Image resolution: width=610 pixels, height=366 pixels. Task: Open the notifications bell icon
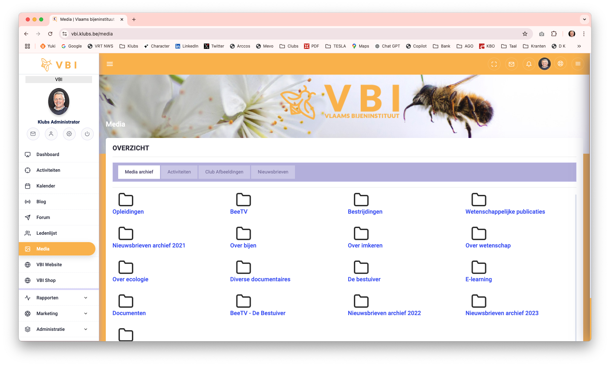529,64
